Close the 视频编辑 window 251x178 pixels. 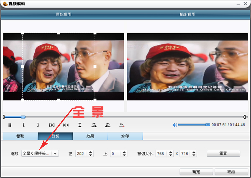(x=246, y=3)
